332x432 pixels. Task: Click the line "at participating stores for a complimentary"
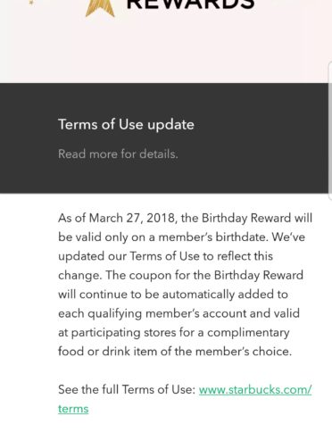174,333
